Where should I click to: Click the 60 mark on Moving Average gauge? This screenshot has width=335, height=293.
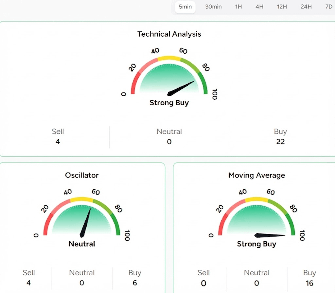[x=271, y=192]
